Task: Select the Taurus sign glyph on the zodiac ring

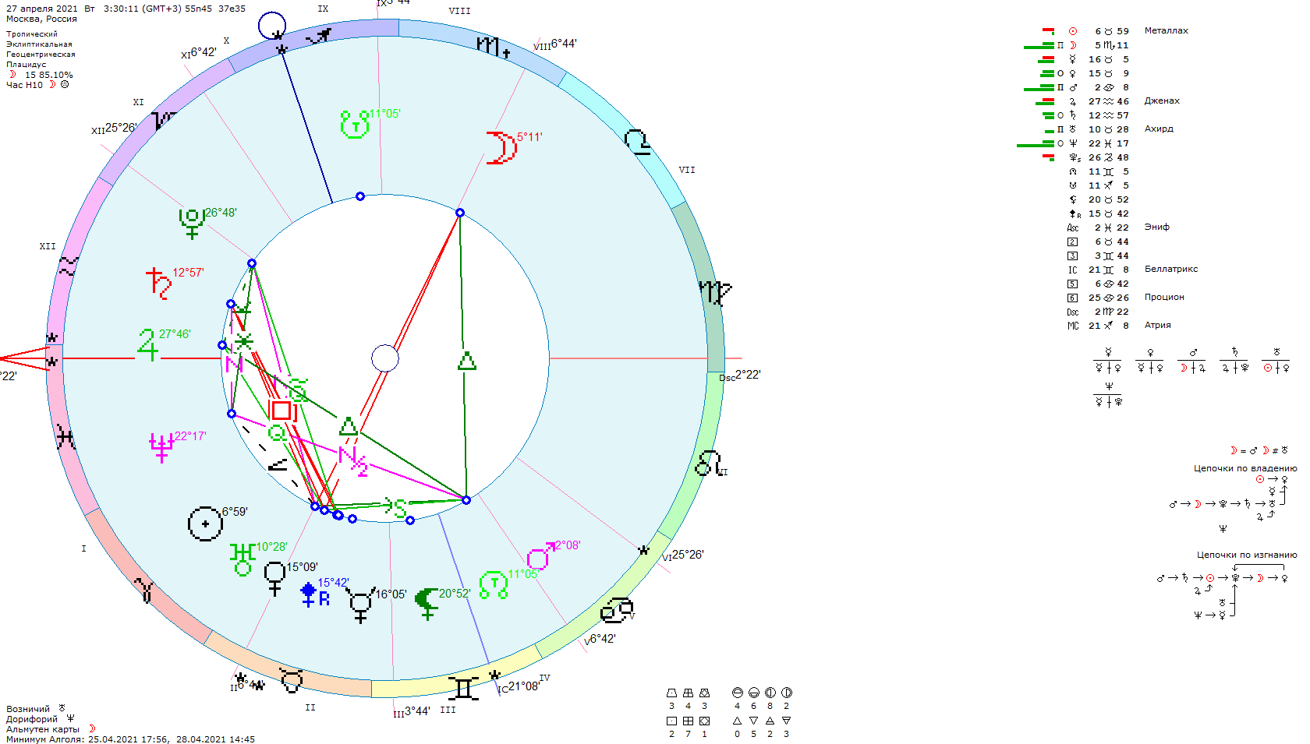Action: tap(292, 680)
